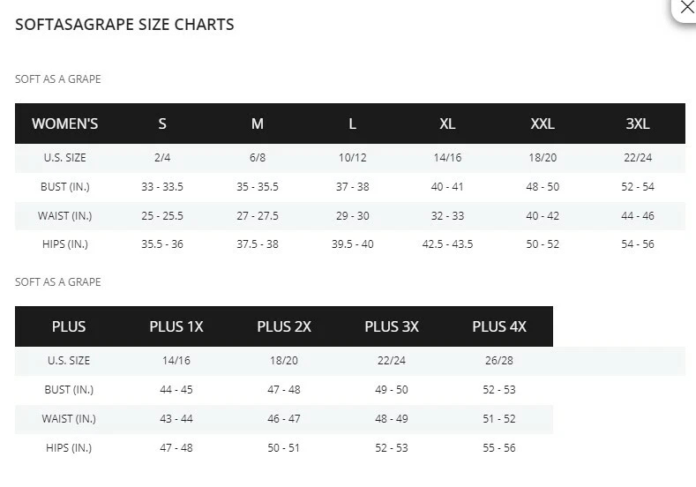Screen dimensions: 696x487
Task: Click the waist 25 - 25.5 cell
Action: 162,216
